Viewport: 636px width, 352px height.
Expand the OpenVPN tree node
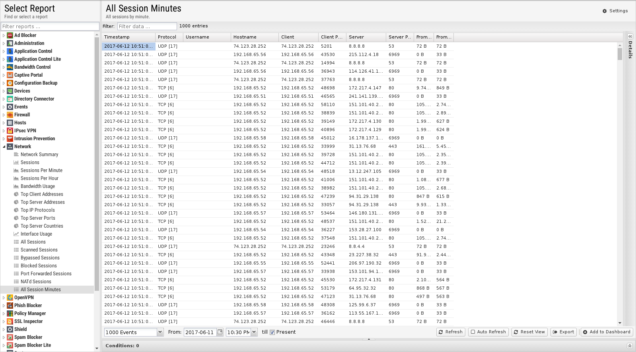(4, 298)
